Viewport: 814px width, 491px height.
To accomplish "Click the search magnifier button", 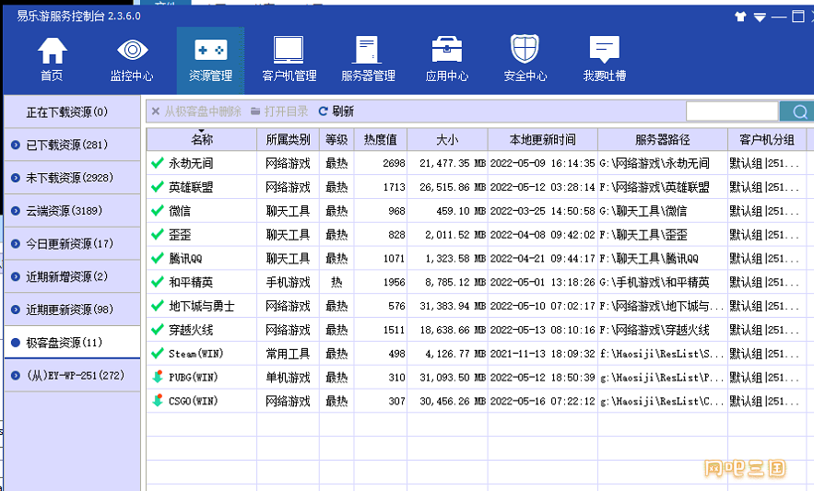I will [798, 111].
